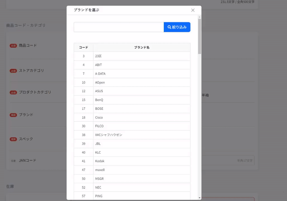
Task: Click the JANコード input field behind dialog
Action: [x=228, y=160]
